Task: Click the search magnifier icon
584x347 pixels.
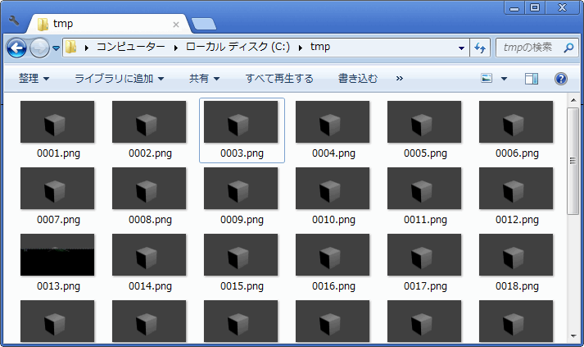Action: click(569, 48)
